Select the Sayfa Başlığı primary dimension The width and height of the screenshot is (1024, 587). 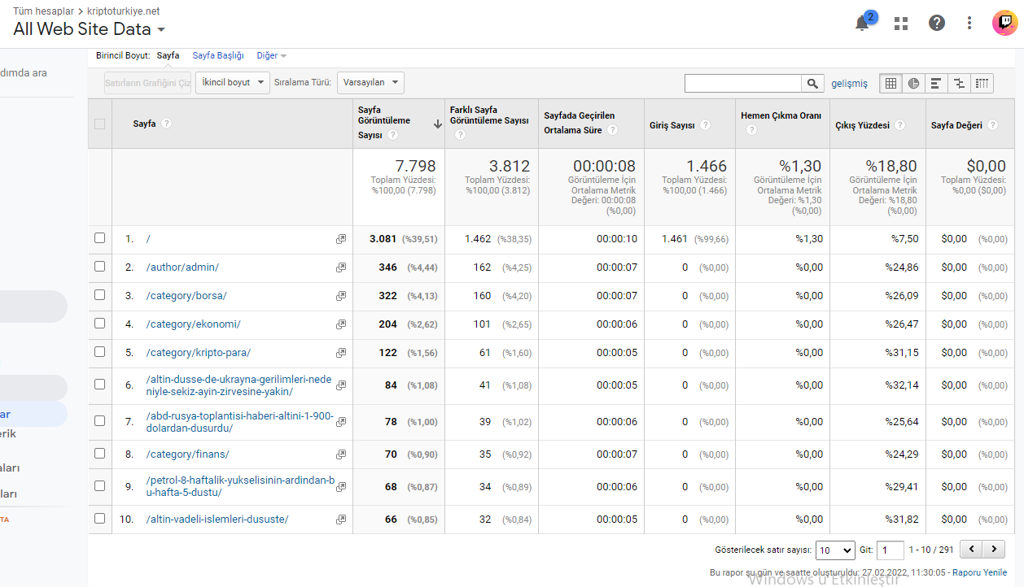pyautogui.click(x=218, y=55)
